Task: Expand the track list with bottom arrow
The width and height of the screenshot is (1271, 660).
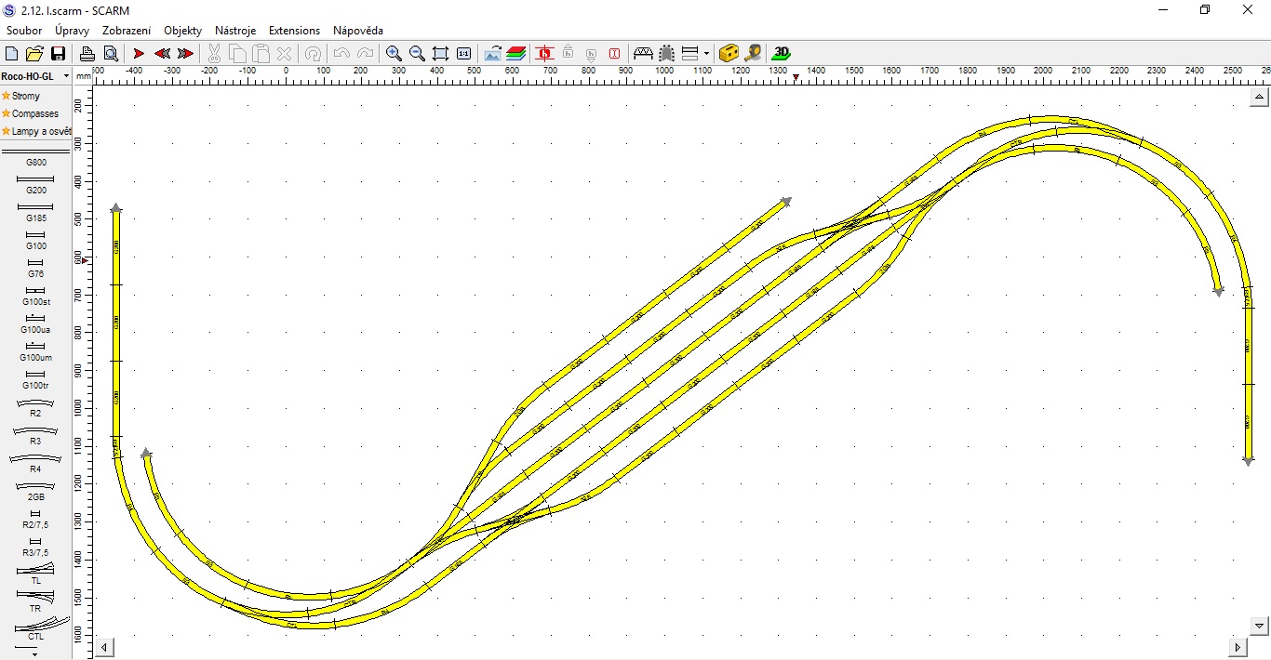Action: click(x=35, y=653)
